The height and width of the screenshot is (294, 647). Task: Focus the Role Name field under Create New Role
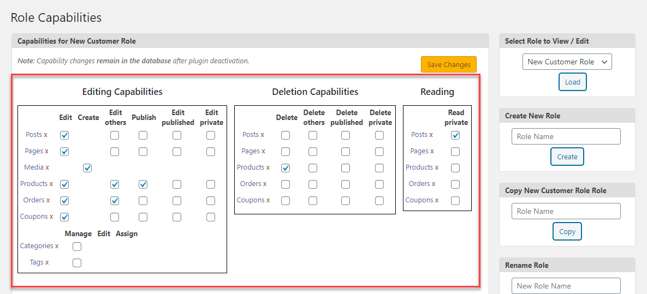click(566, 136)
